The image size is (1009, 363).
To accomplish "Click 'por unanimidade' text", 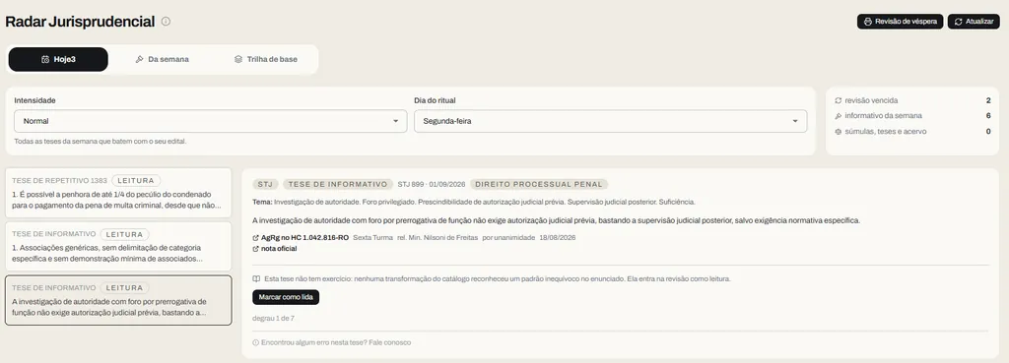I will (x=508, y=238).
